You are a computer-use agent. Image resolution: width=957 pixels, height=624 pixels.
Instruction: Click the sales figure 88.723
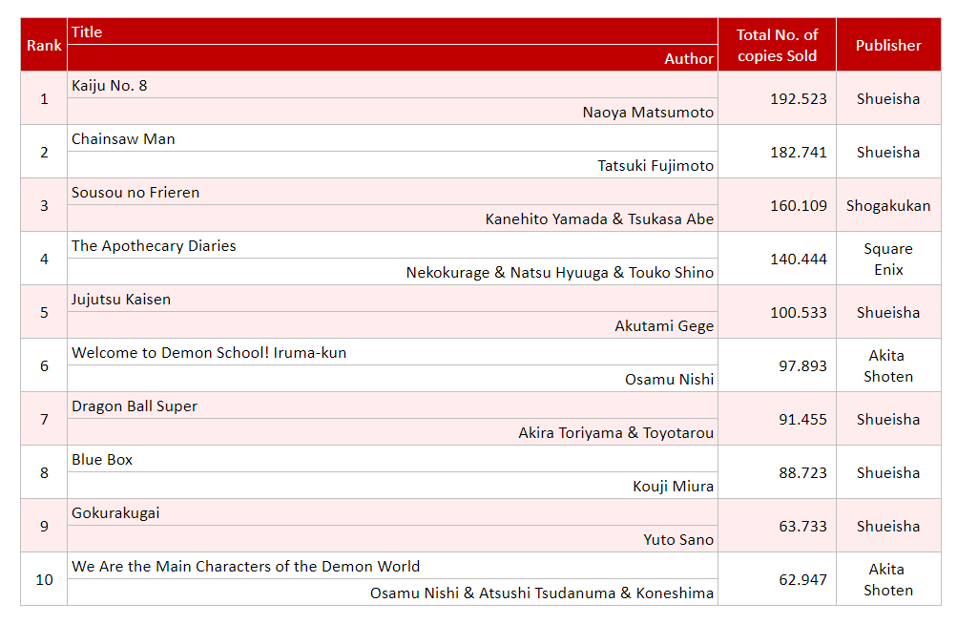pyautogui.click(x=802, y=472)
